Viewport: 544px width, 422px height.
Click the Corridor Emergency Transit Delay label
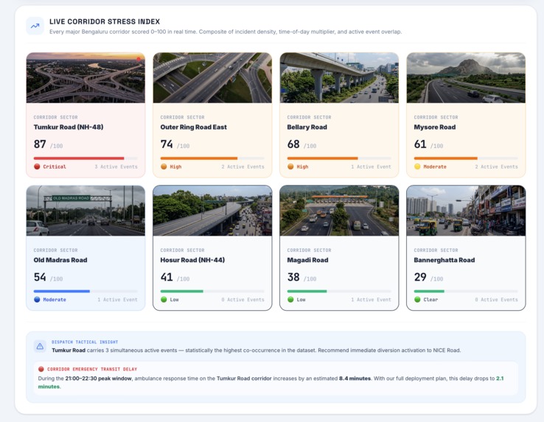(92, 369)
